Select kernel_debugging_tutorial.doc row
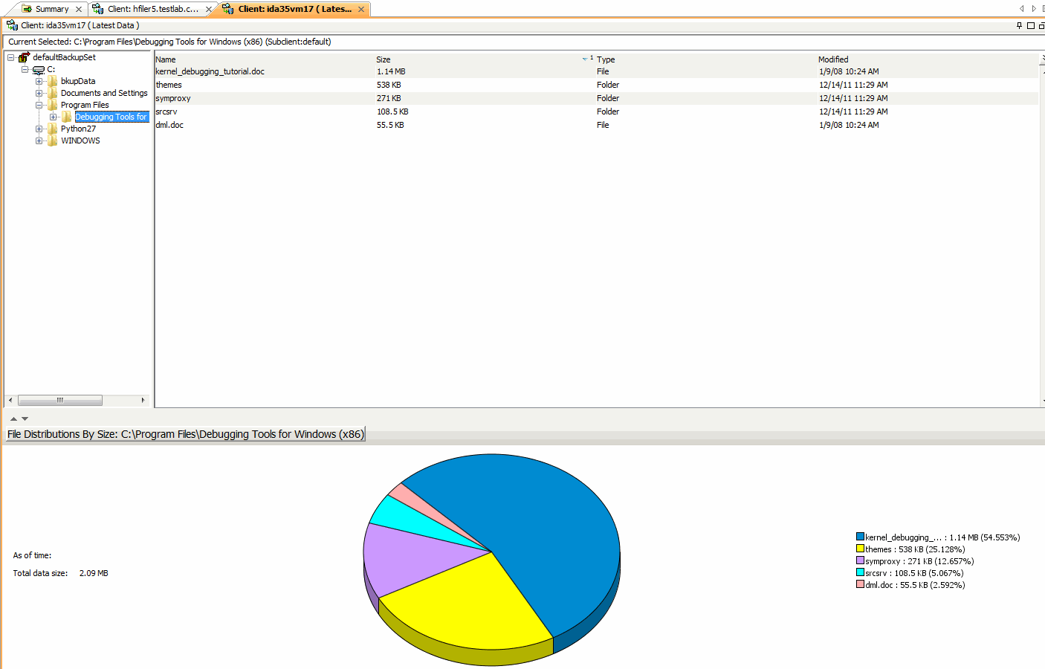The width and height of the screenshot is (1045, 669). pos(596,71)
